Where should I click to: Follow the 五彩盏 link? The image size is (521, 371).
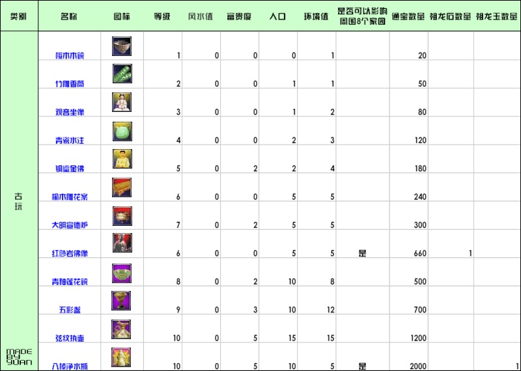pyautogui.click(x=70, y=310)
